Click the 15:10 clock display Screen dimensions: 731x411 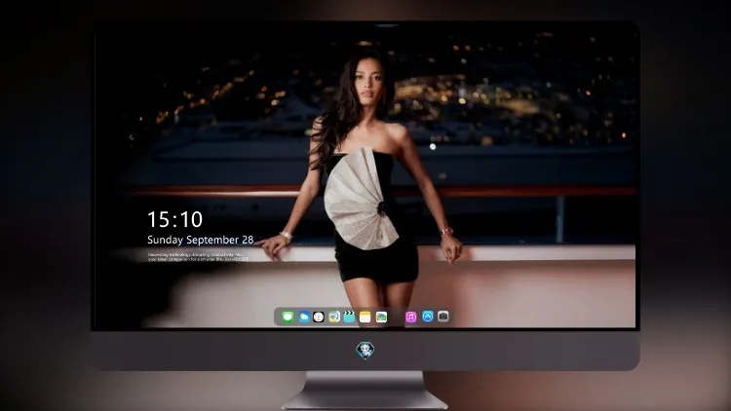[x=174, y=219]
